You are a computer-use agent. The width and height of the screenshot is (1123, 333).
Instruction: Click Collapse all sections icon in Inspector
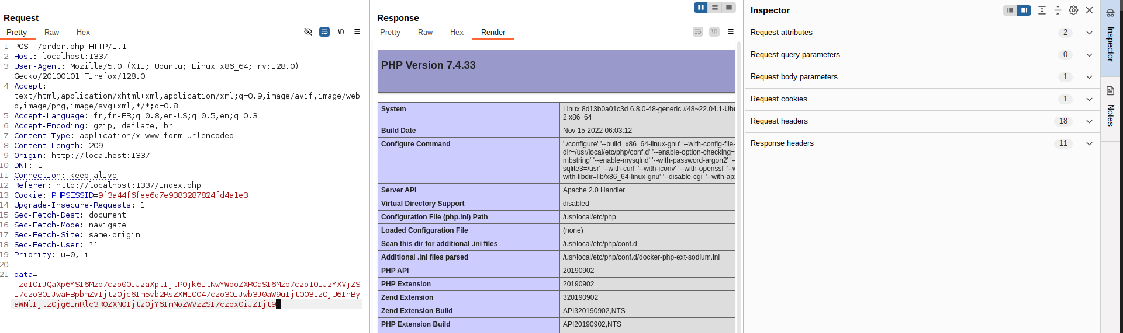[x=1058, y=10]
